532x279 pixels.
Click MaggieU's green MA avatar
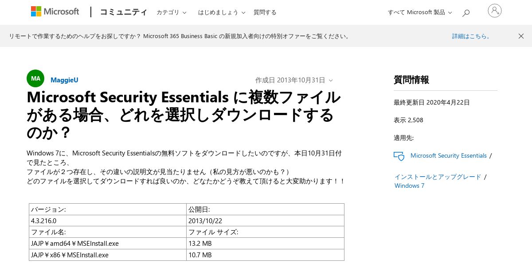pos(35,78)
